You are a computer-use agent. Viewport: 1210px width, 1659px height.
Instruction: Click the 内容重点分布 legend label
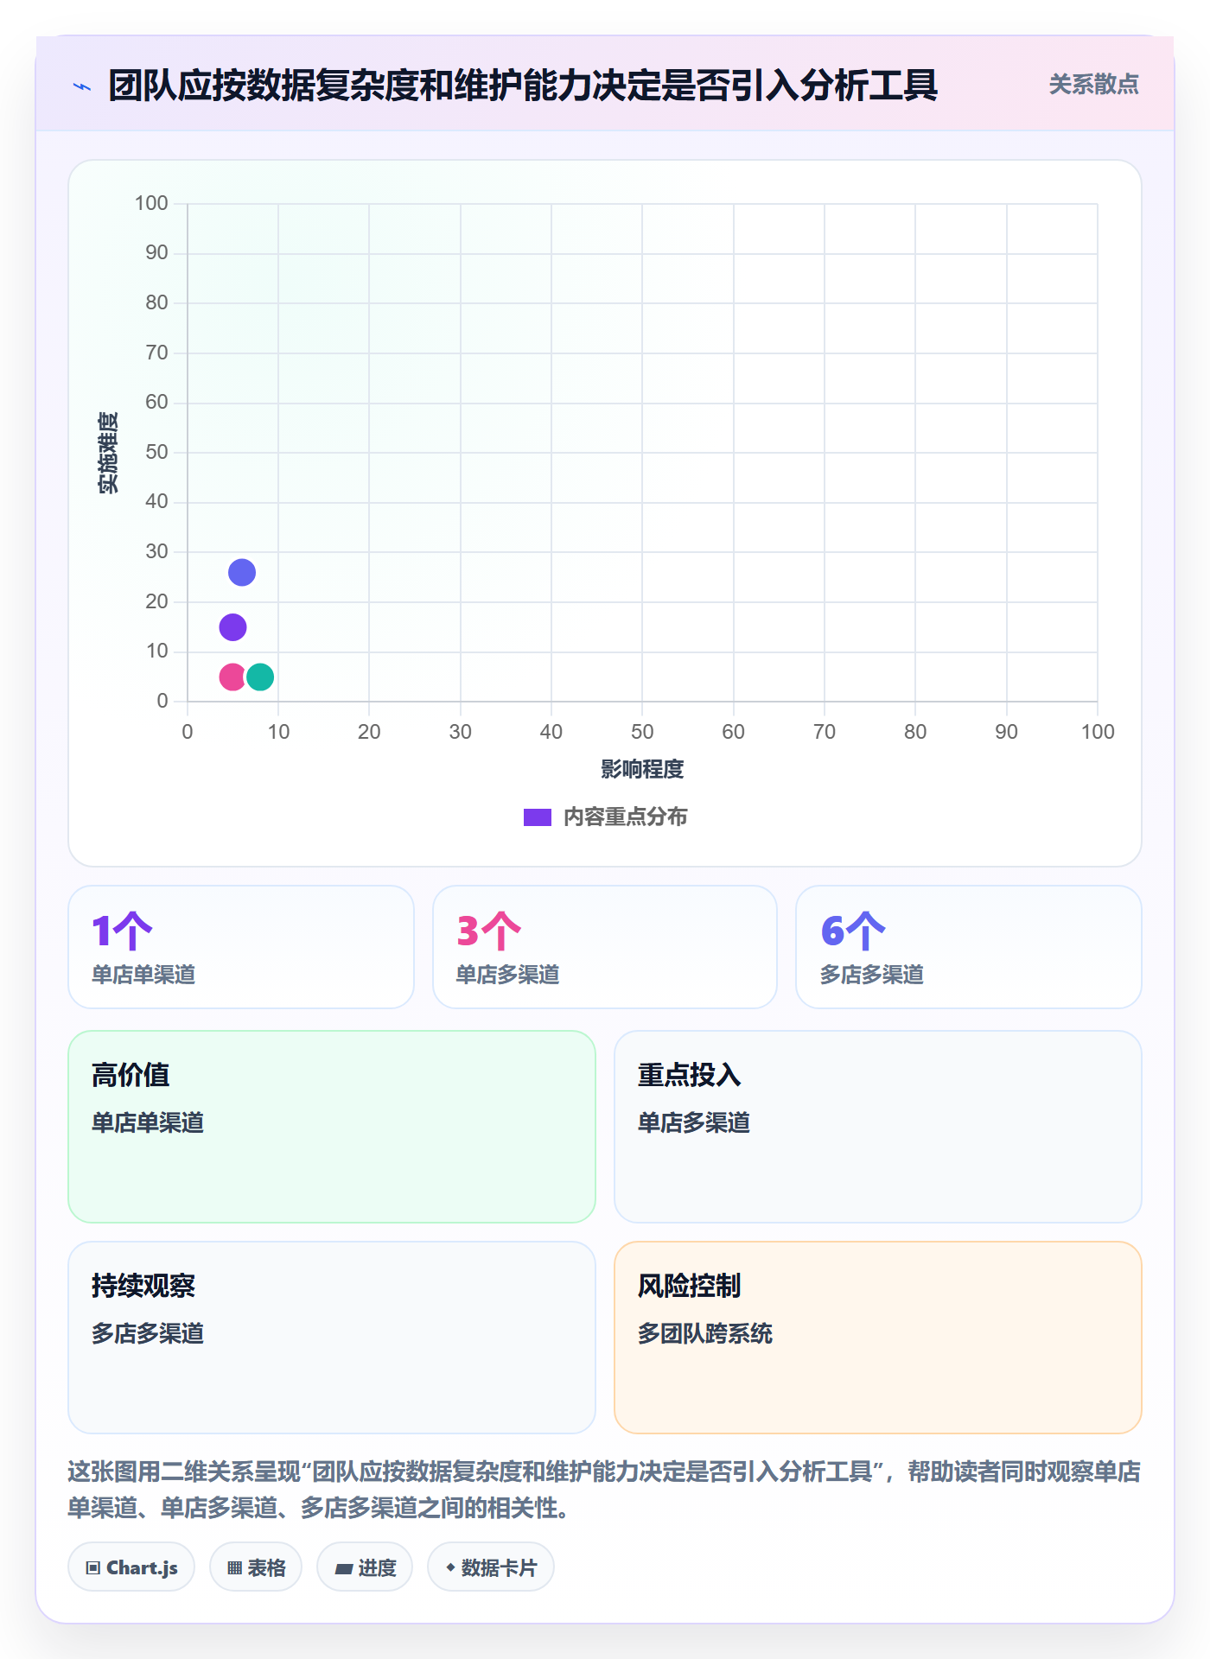[x=625, y=817]
